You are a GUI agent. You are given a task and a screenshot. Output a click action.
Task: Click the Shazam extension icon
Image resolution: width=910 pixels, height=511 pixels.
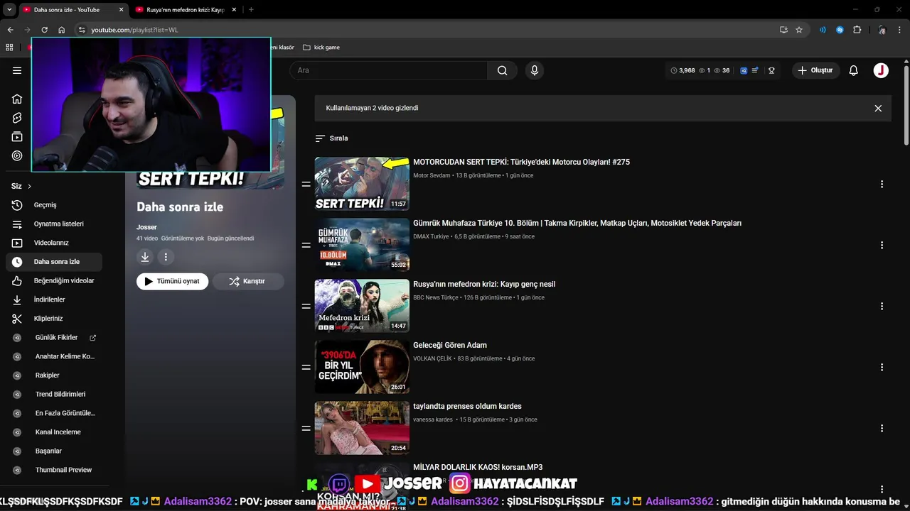840,30
